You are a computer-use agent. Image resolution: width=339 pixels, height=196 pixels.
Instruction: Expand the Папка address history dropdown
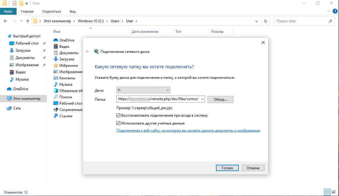[202, 99]
